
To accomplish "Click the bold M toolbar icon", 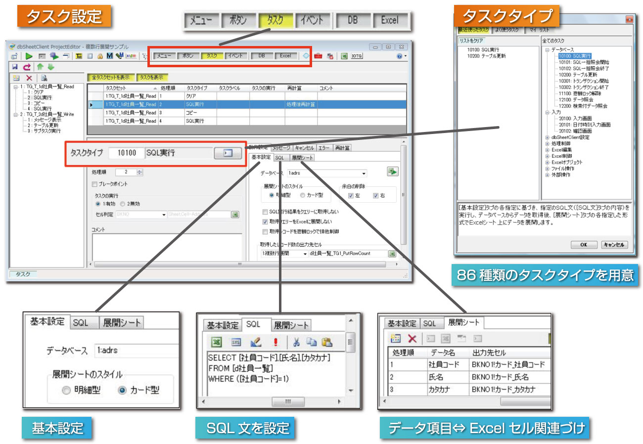I will tap(109, 56).
